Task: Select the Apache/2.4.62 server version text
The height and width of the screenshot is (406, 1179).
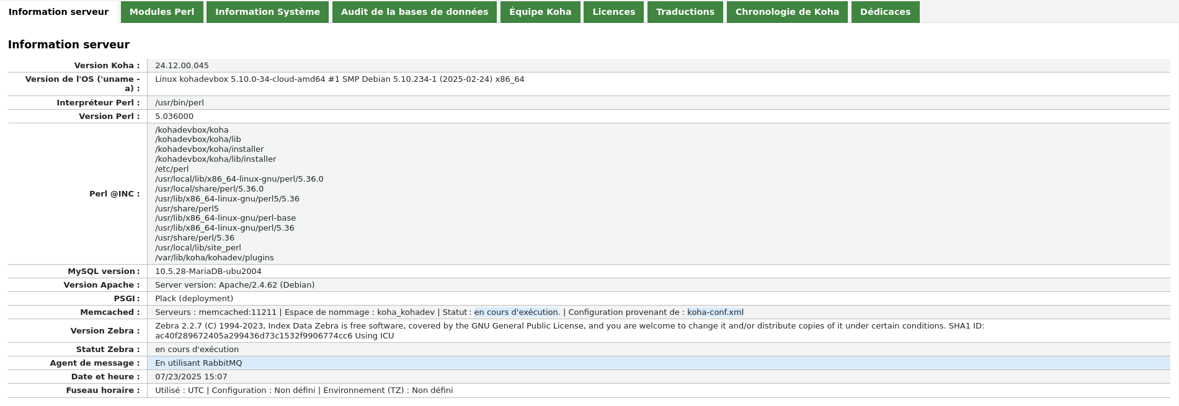Action: (234, 285)
